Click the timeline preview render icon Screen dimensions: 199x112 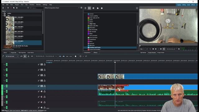pos(80,56)
